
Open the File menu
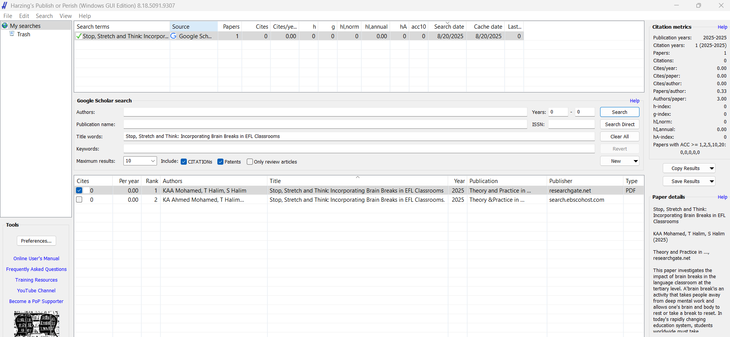8,16
